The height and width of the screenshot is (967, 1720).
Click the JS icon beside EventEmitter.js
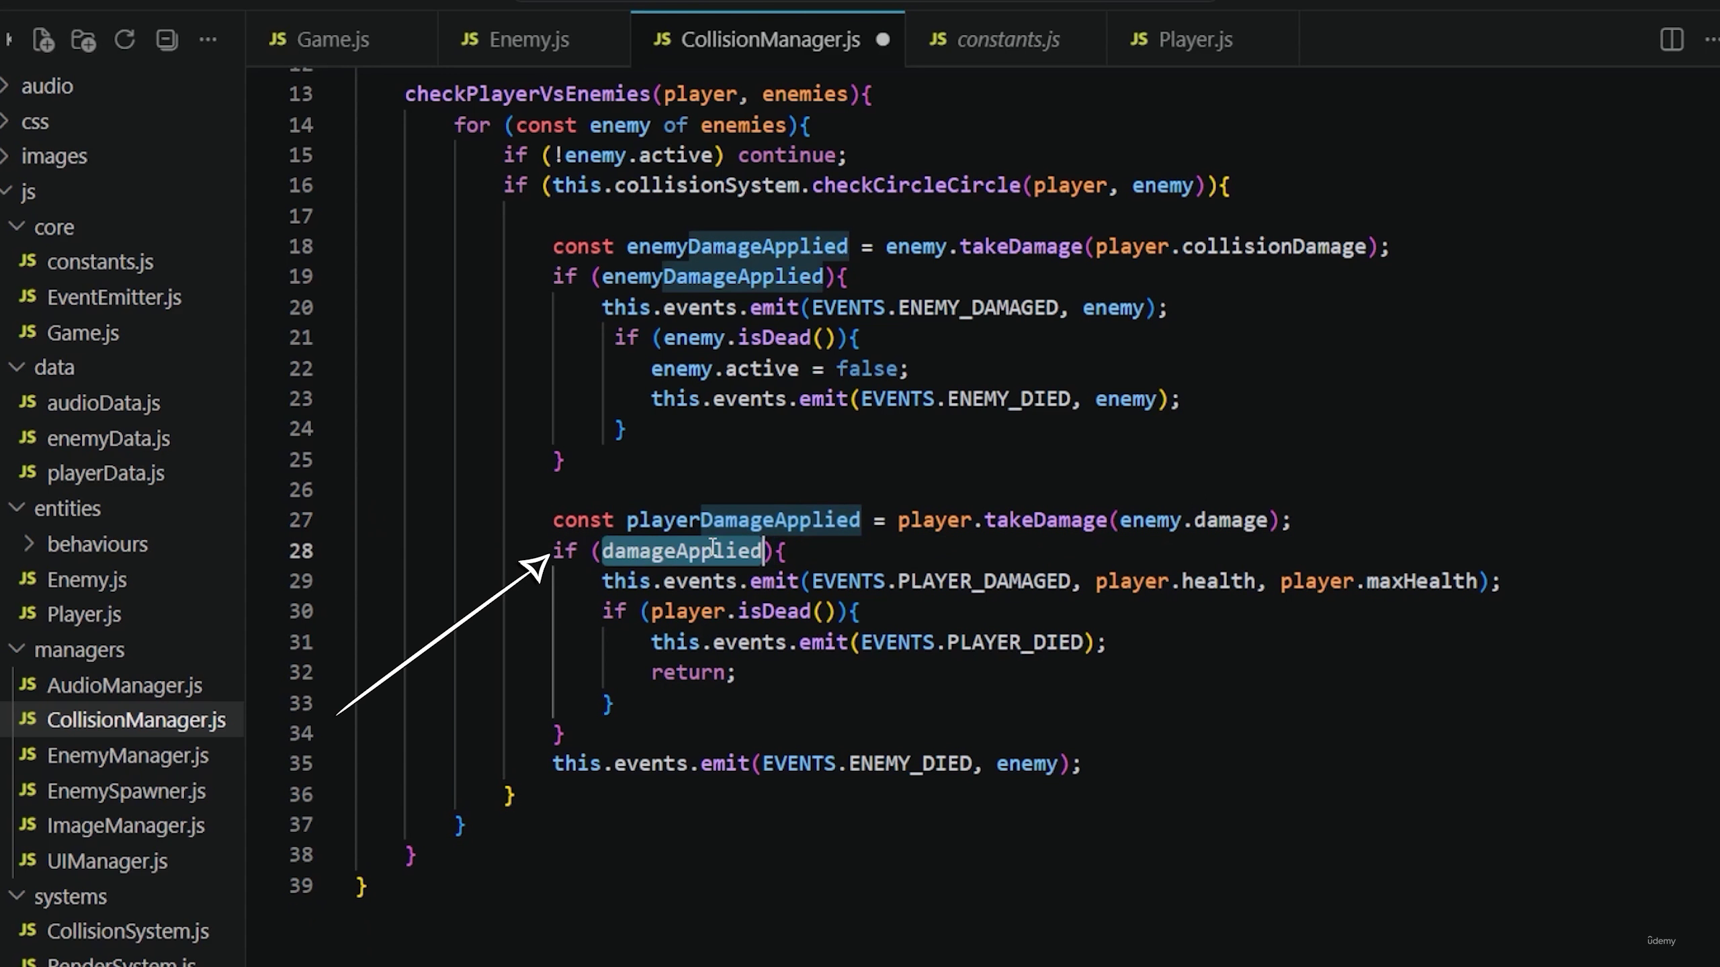pyautogui.click(x=28, y=297)
